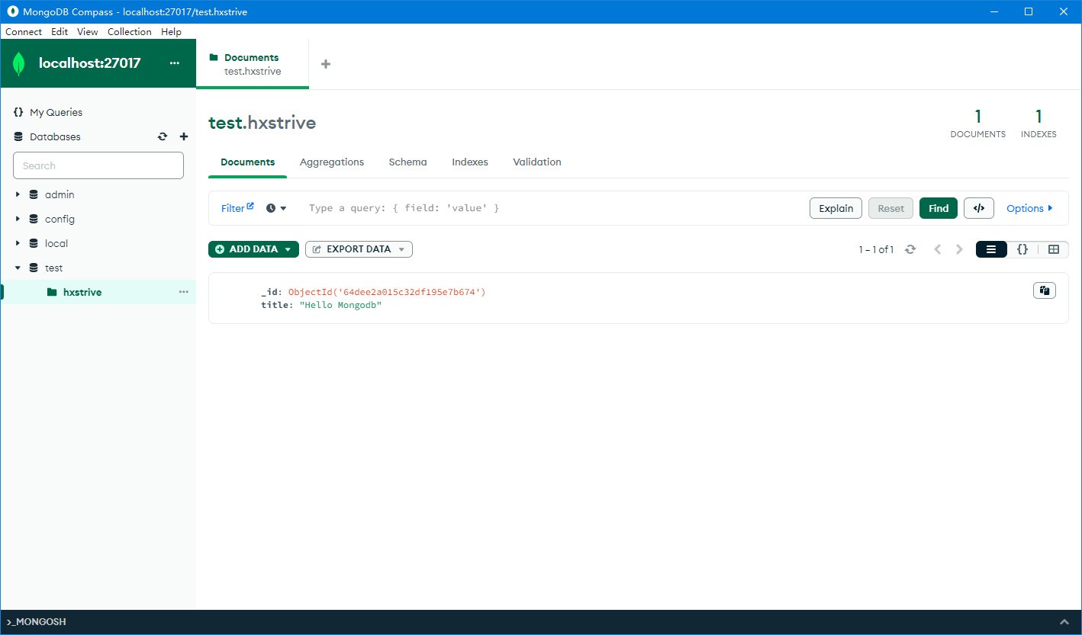Collapse the test database
The width and height of the screenshot is (1082, 635).
coord(18,268)
